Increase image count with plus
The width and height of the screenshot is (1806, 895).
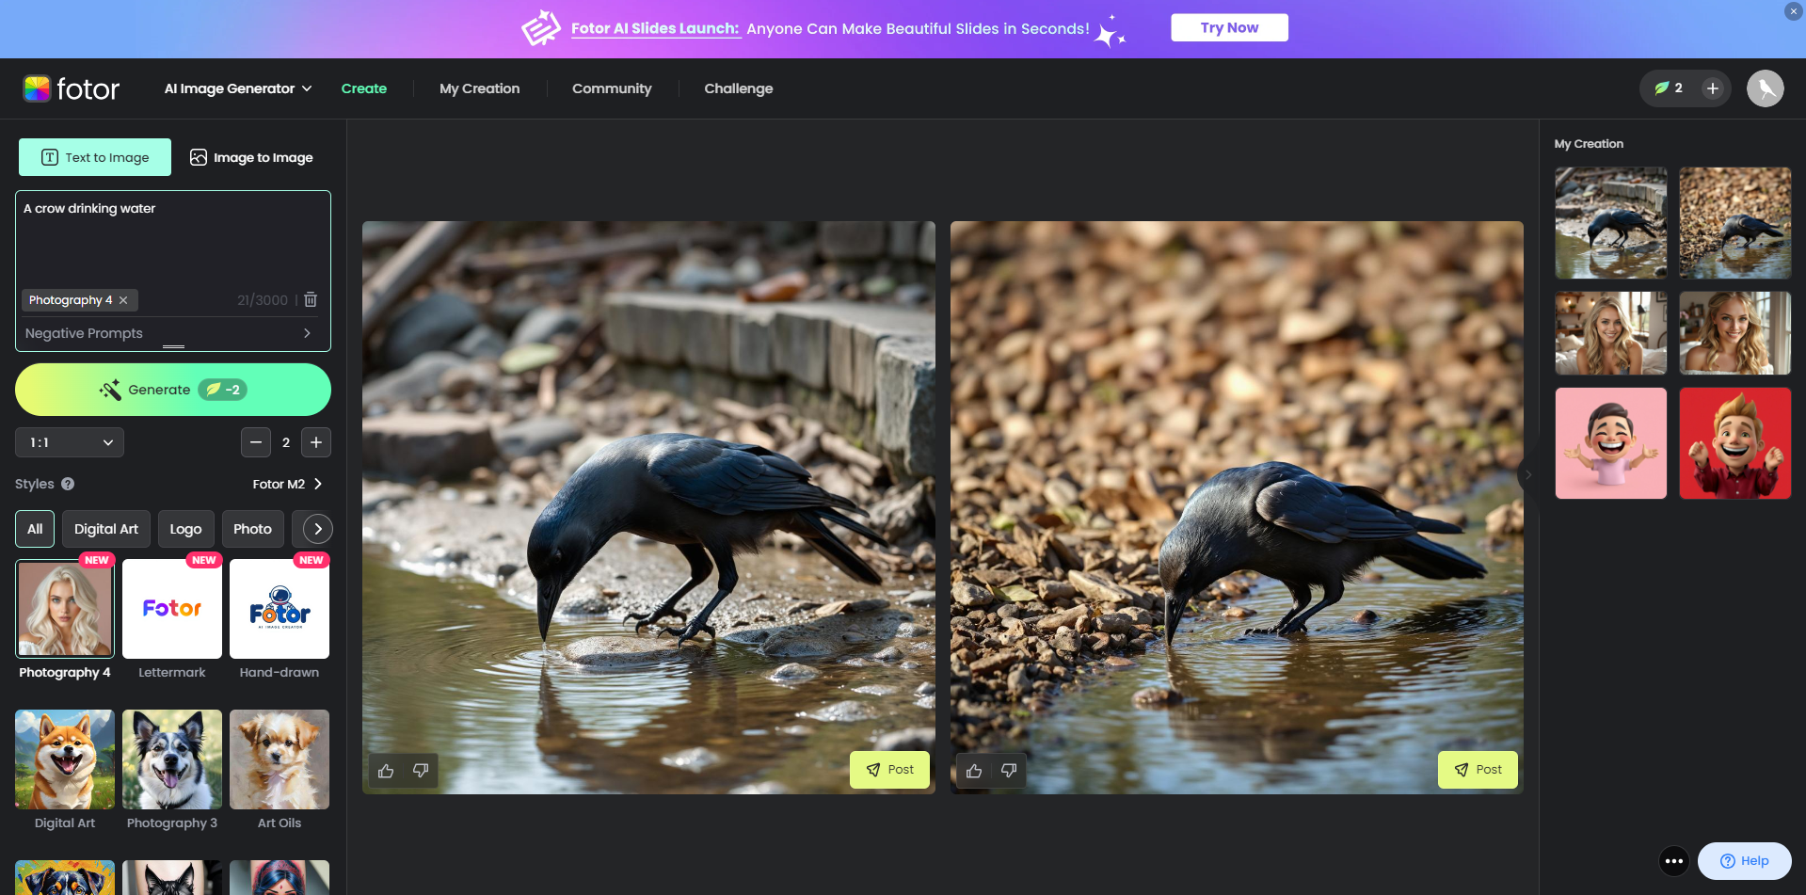coord(316,442)
